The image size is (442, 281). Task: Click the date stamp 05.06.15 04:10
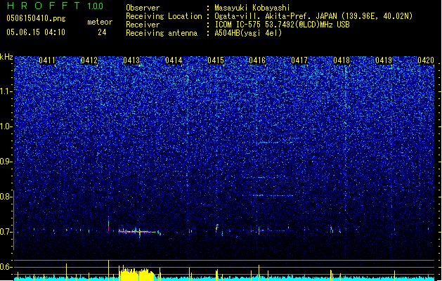click(36, 32)
